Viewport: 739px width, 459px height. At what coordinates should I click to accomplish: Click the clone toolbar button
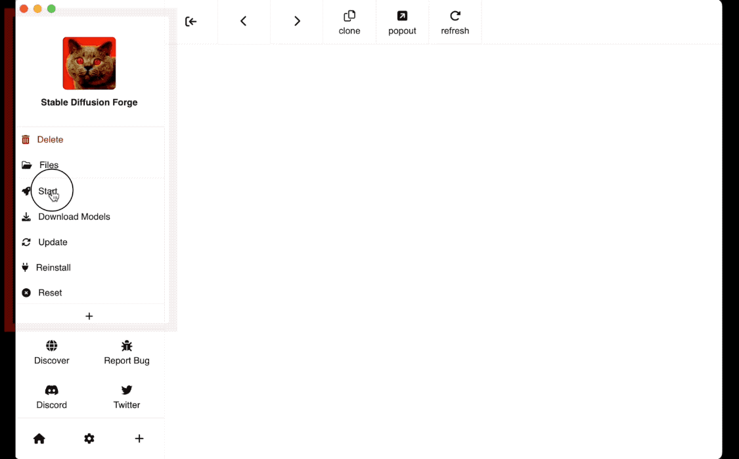tap(349, 22)
